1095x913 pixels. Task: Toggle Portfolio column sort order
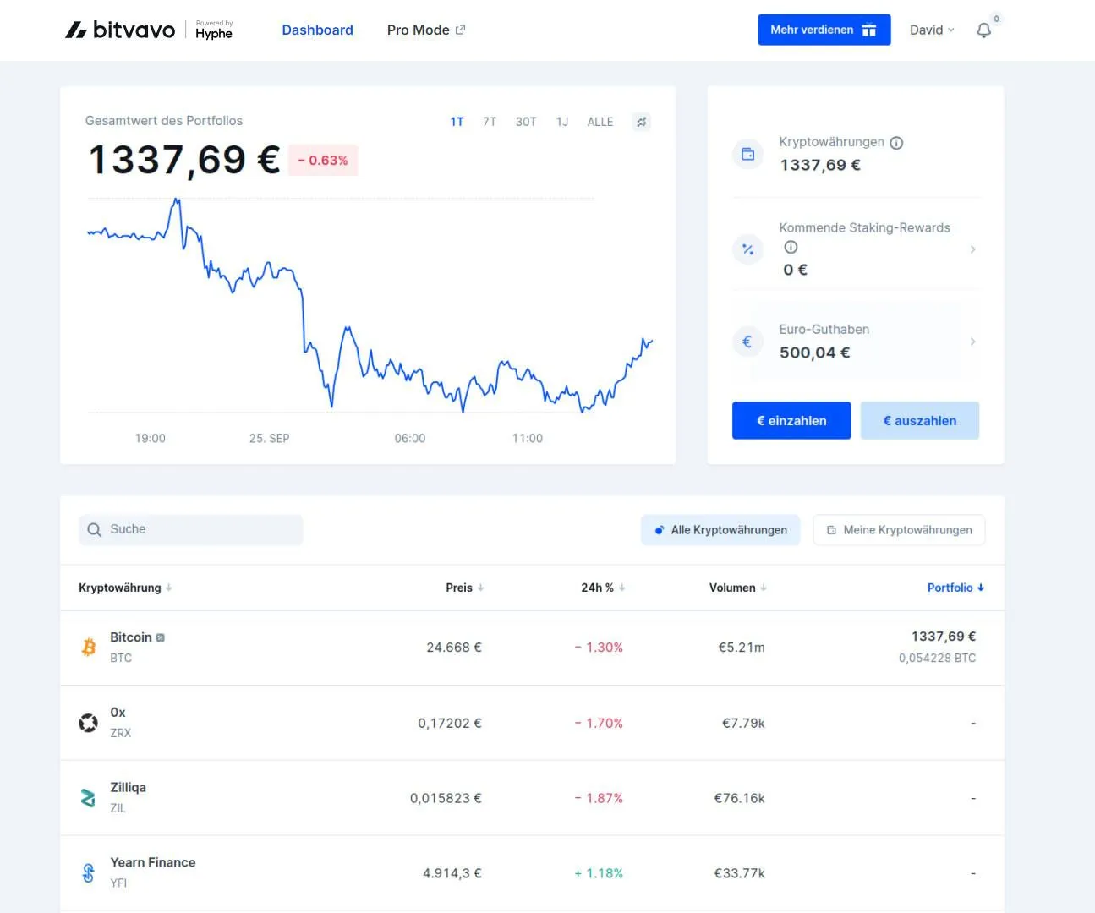(x=955, y=588)
